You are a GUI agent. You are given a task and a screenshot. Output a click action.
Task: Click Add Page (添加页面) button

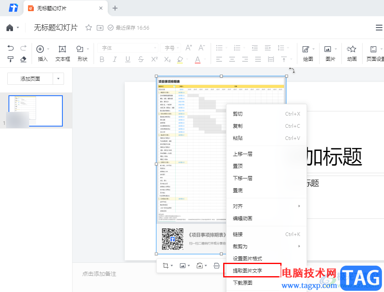coord(30,79)
